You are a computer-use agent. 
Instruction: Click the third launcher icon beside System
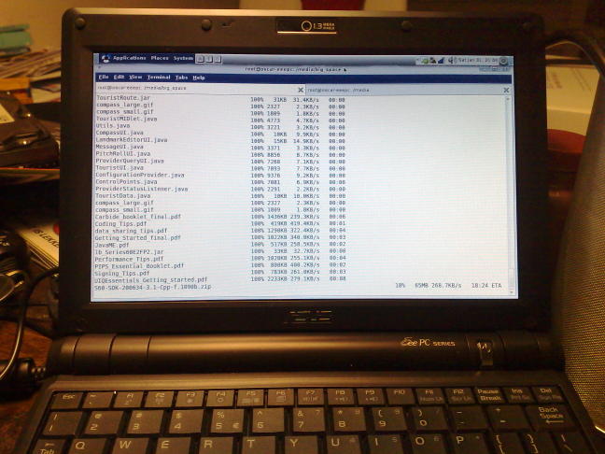click(x=217, y=59)
